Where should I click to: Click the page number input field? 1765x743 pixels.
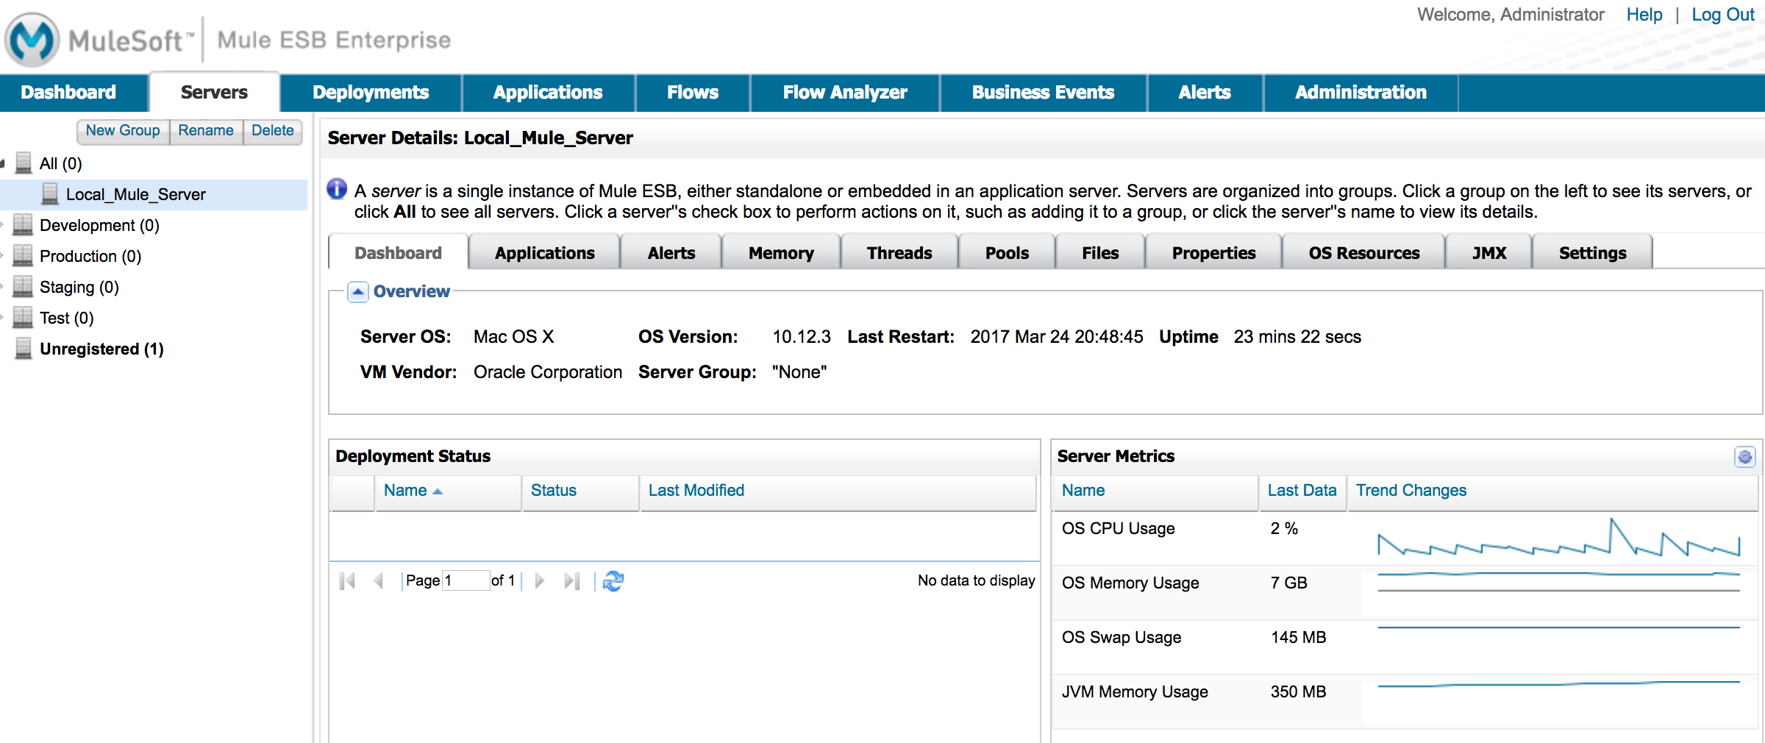pos(466,581)
